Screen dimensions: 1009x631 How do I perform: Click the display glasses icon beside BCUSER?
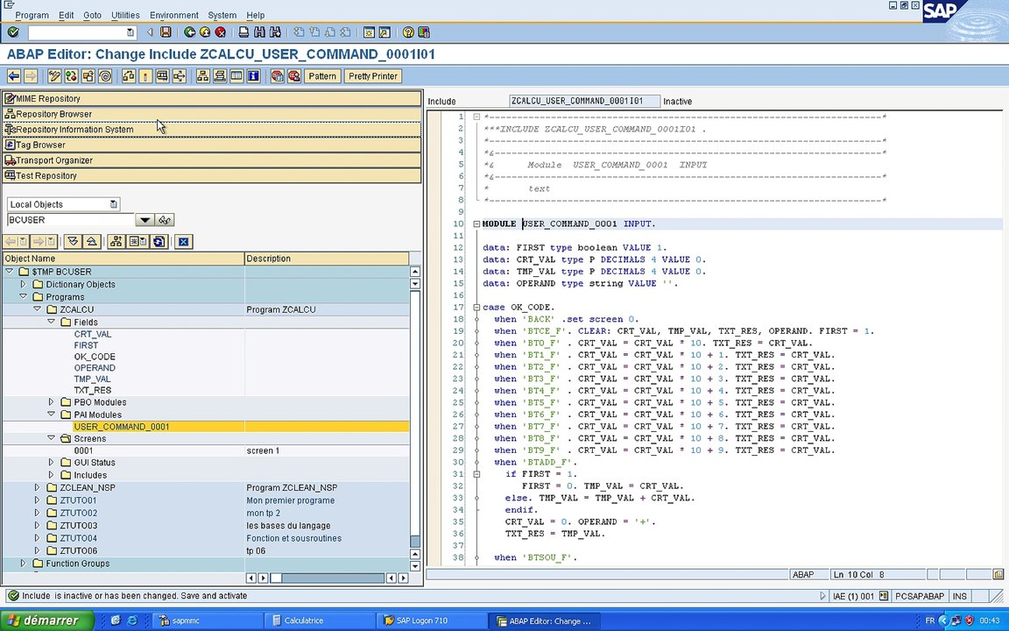165,220
